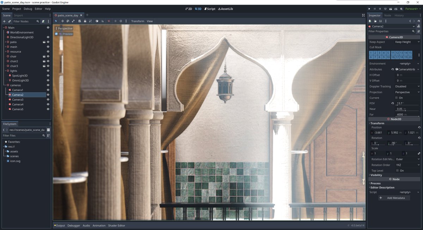The width and height of the screenshot is (423, 230).
Task: Toggle preview sunlight icon
Action: pyautogui.click(x=115, y=21)
